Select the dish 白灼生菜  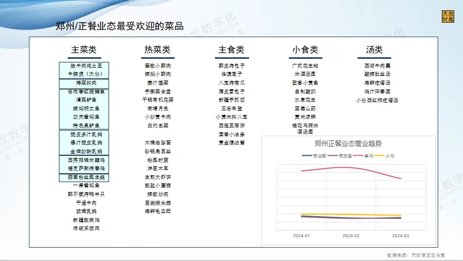(158, 125)
